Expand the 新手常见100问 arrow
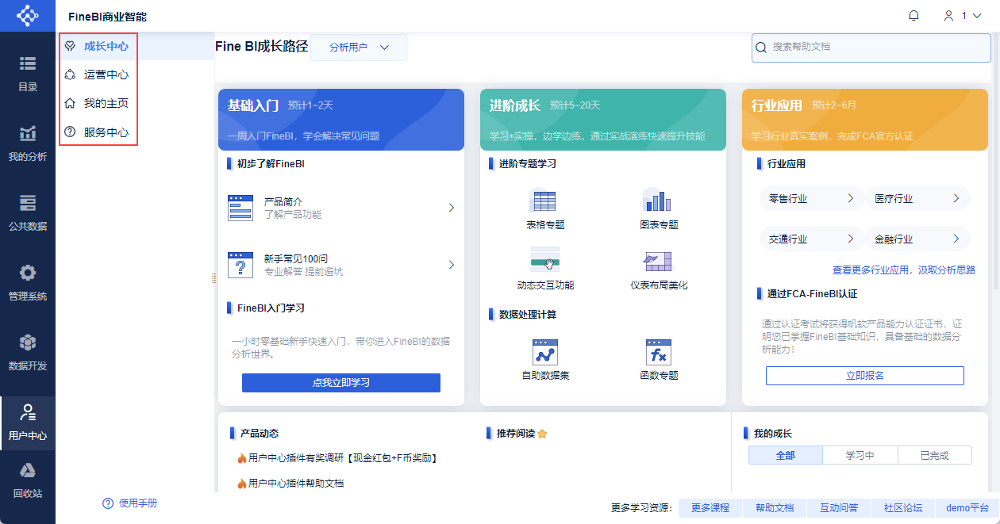This screenshot has height=524, width=1000. point(452,265)
